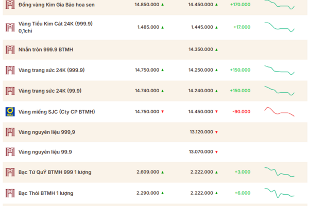Open the red SJC price trend chart
This screenshot has width=309, height=206.
click(x=280, y=112)
